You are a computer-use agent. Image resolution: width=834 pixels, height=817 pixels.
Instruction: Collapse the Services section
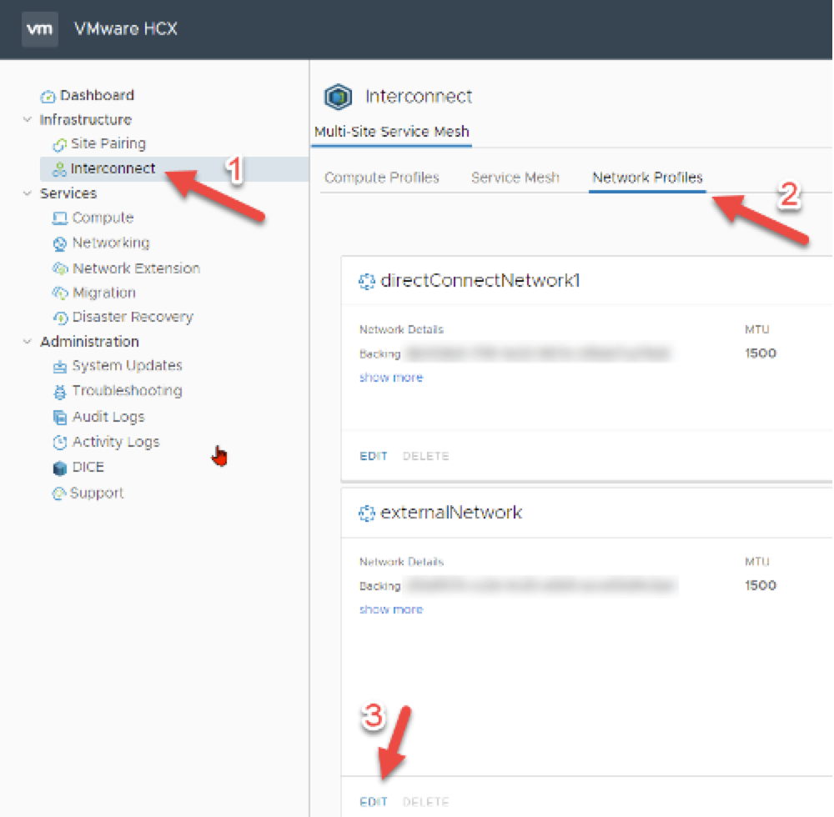(28, 193)
